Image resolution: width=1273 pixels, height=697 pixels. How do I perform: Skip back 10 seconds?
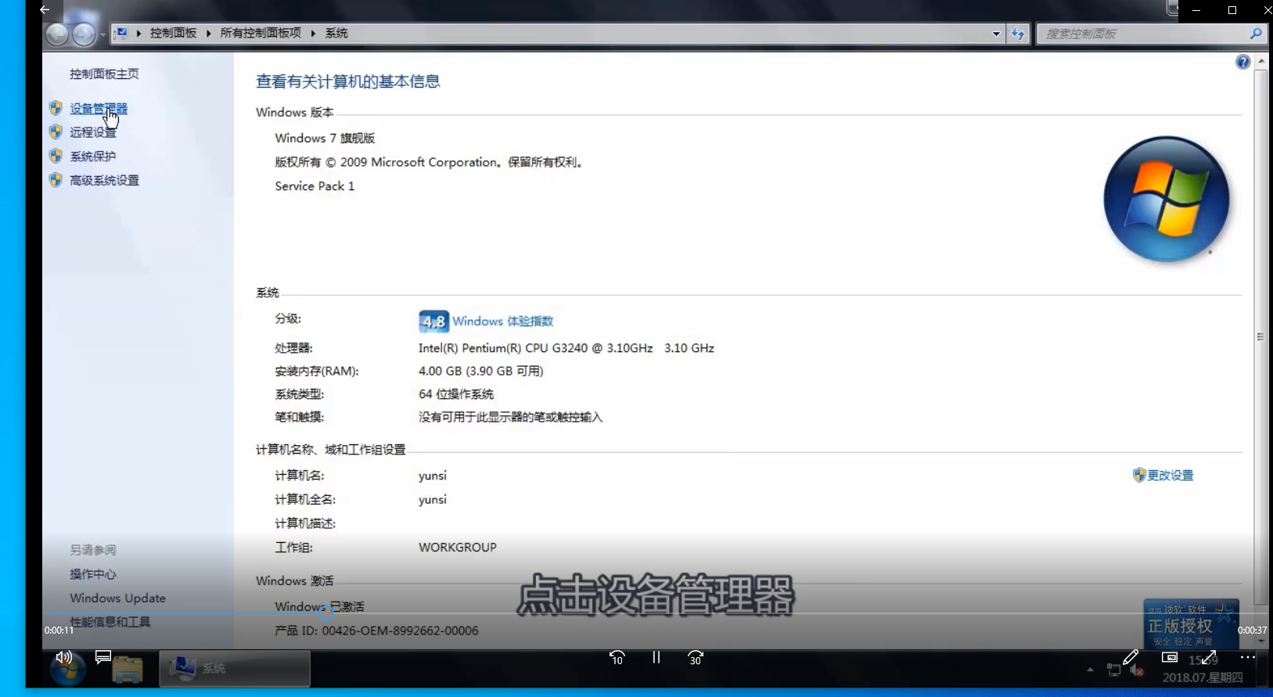(617, 658)
